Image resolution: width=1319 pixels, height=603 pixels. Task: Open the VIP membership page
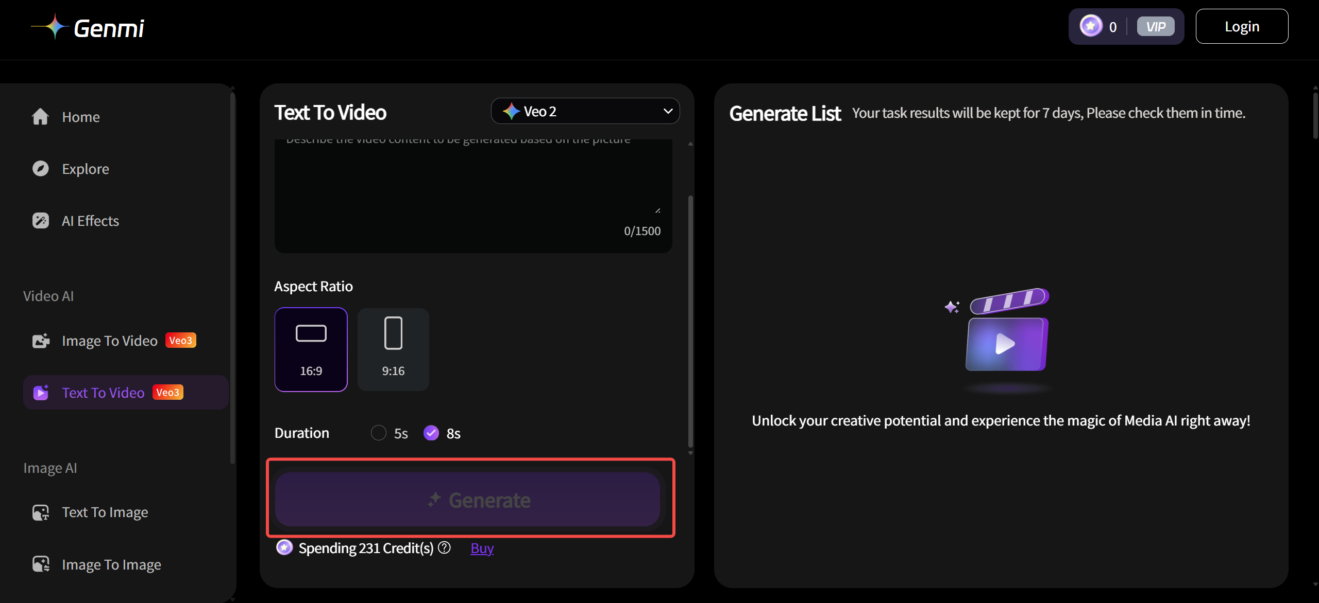(x=1156, y=26)
